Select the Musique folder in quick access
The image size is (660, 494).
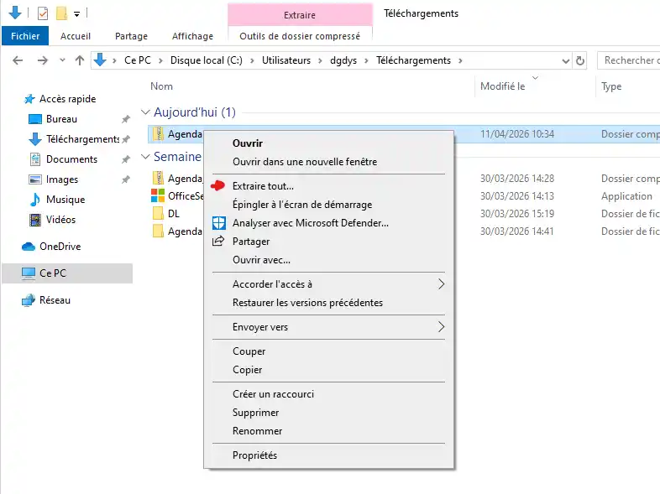click(x=65, y=200)
